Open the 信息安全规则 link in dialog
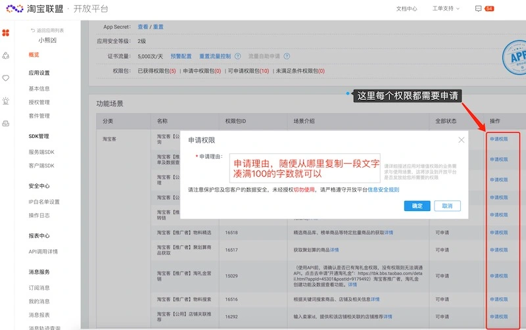Viewport: 526px width, 330px height. [x=383, y=189]
